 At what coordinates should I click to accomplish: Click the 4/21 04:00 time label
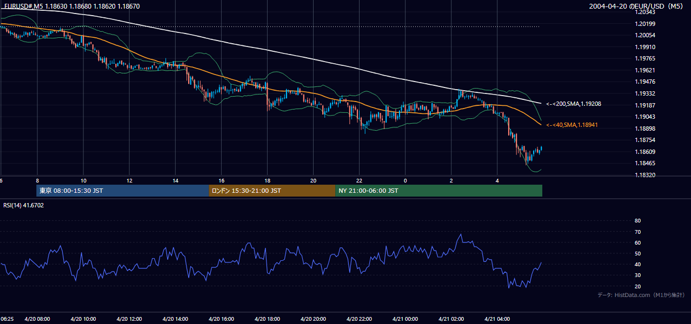pos(497,319)
